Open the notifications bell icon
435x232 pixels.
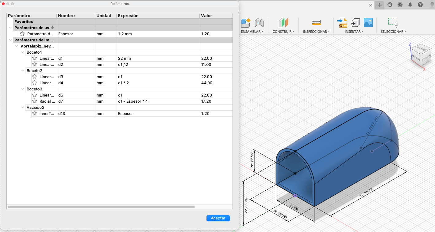410,5
